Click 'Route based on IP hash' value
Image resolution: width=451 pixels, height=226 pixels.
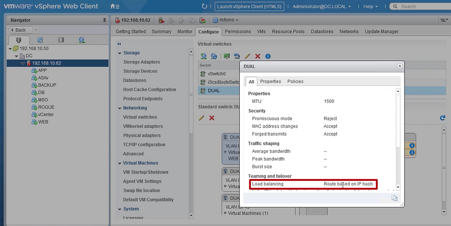(x=348, y=184)
